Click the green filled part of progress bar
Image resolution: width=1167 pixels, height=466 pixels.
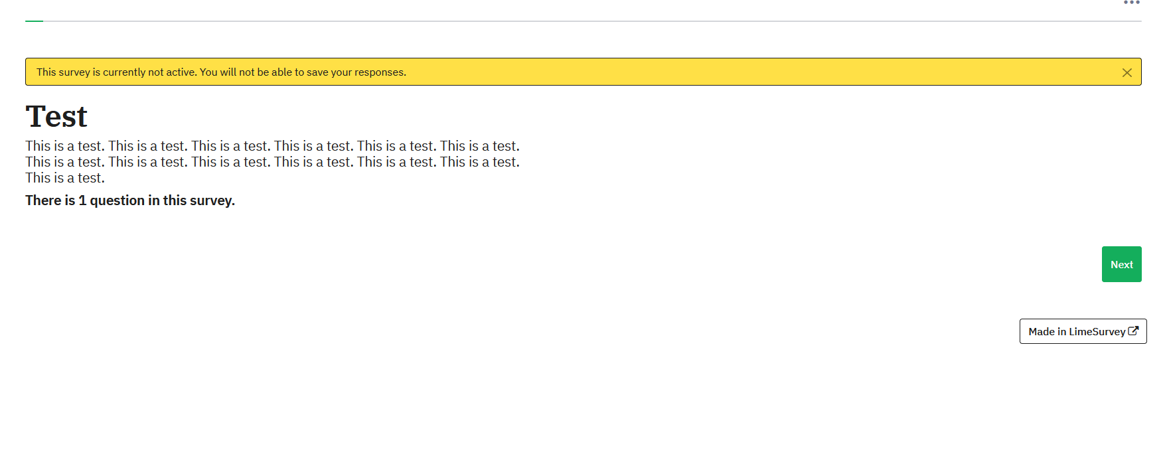[34, 21]
